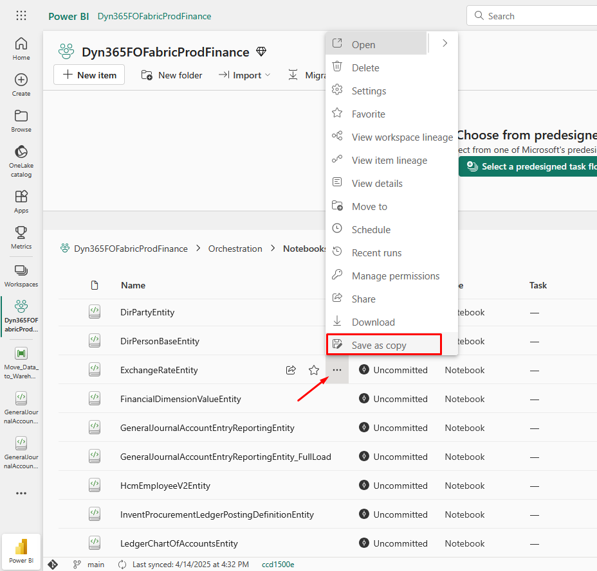Screen dimensions: 597x571
Task: Click the Power BI brand link
Action: 69,16
